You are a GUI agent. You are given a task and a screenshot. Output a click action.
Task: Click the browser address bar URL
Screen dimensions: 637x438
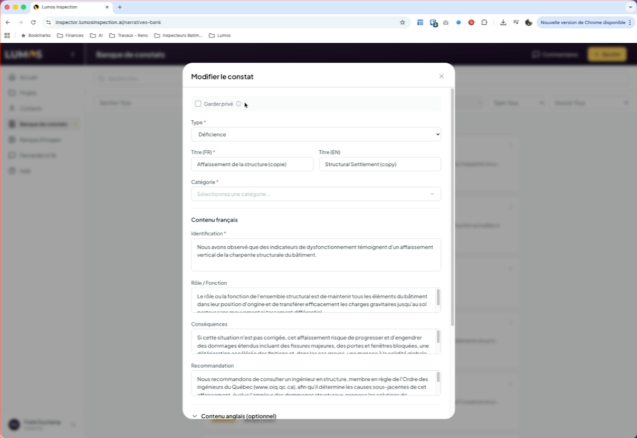pyautogui.click(x=108, y=22)
